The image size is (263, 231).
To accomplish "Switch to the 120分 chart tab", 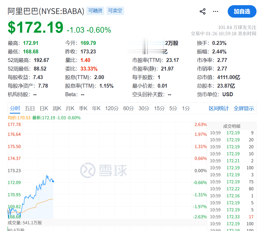I will (112, 108).
